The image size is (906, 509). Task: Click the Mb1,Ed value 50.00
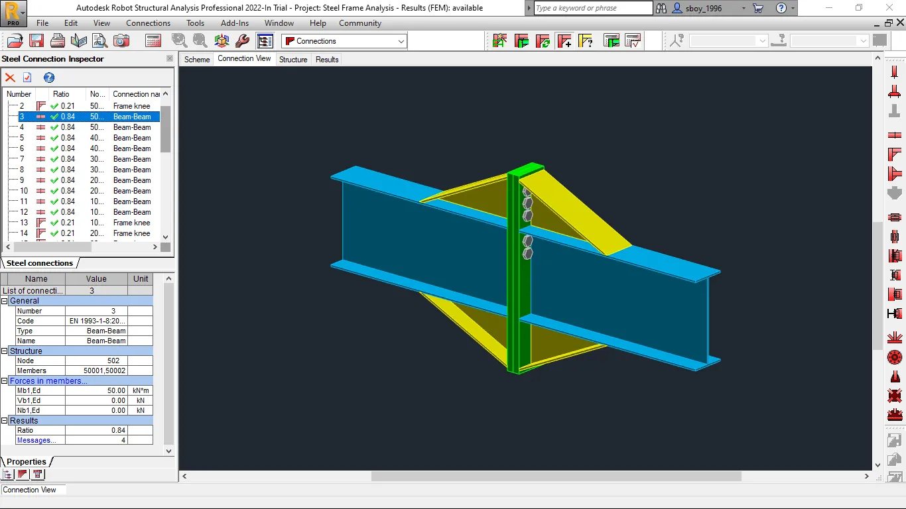[x=96, y=391]
